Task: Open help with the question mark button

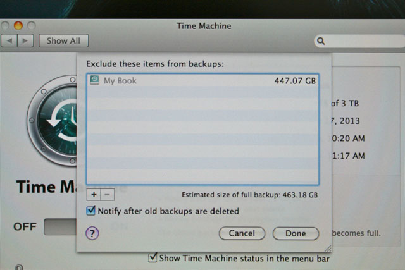Action: coord(92,233)
